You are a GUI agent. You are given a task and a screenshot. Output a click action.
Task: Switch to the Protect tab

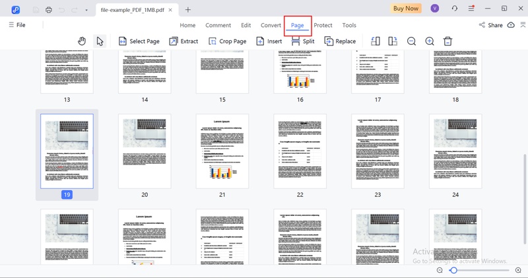(x=323, y=25)
